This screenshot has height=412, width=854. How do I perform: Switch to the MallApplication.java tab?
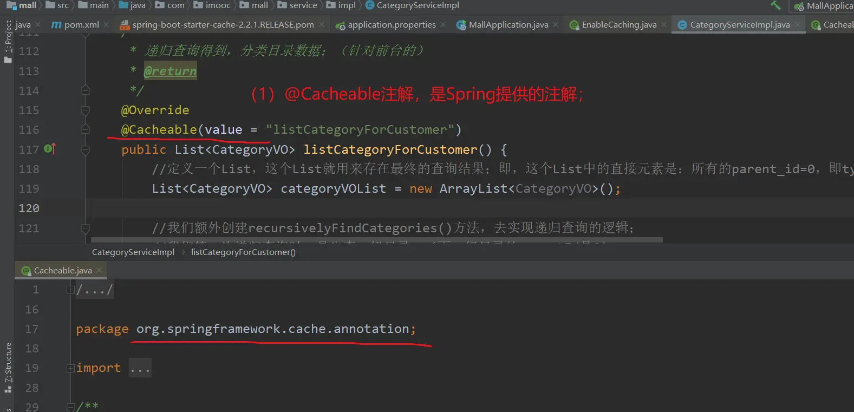(x=508, y=25)
